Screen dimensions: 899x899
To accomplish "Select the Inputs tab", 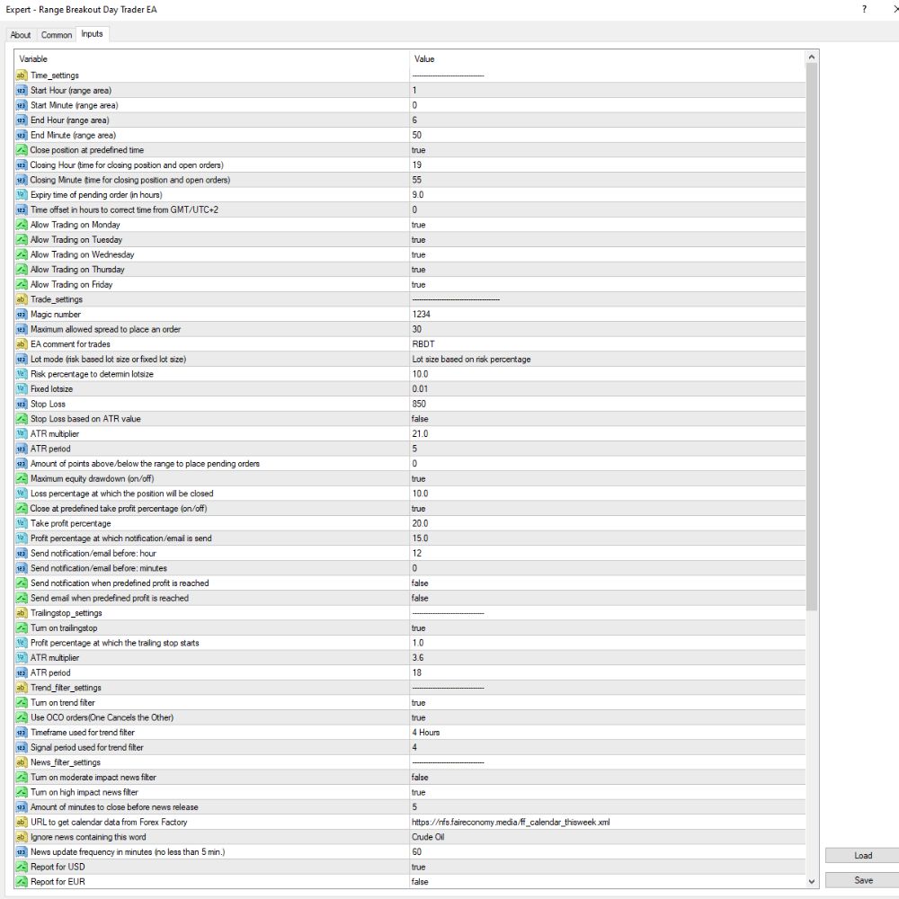I will [x=92, y=34].
